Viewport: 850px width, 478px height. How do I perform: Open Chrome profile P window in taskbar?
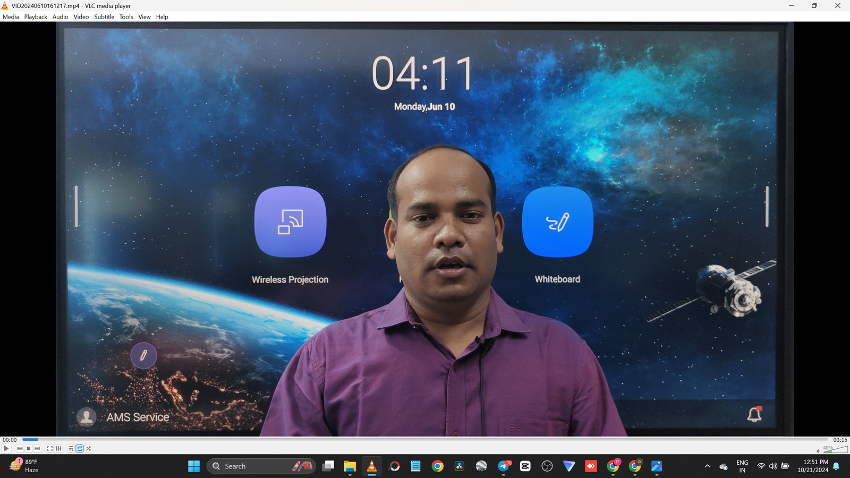pyautogui.click(x=613, y=466)
